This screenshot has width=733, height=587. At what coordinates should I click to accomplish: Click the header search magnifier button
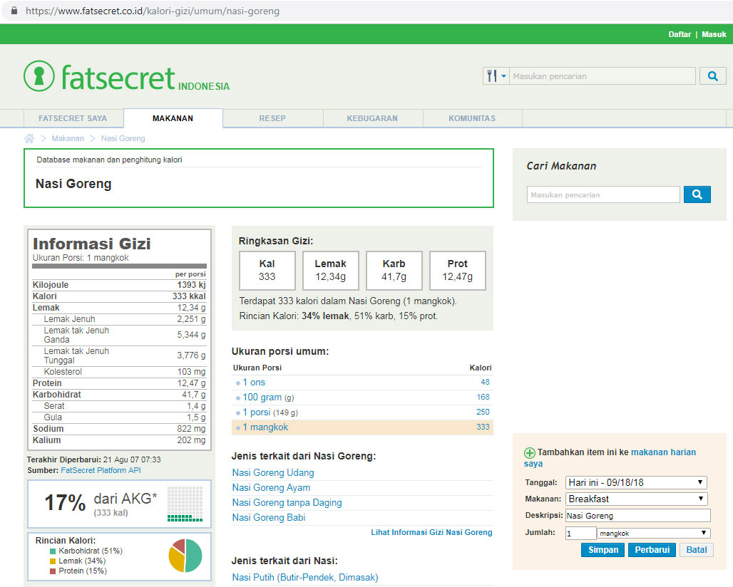point(712,76)
